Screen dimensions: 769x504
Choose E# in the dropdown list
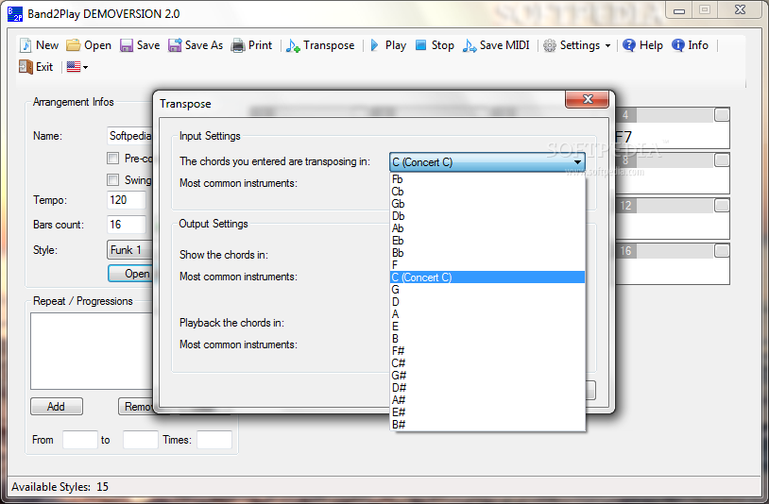(x=487, y=412)
